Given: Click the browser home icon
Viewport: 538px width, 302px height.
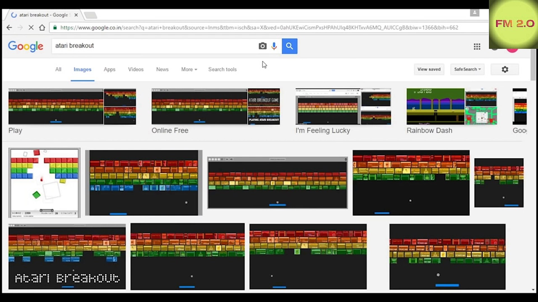Looking at the screenshot, I should click(42, 27).
